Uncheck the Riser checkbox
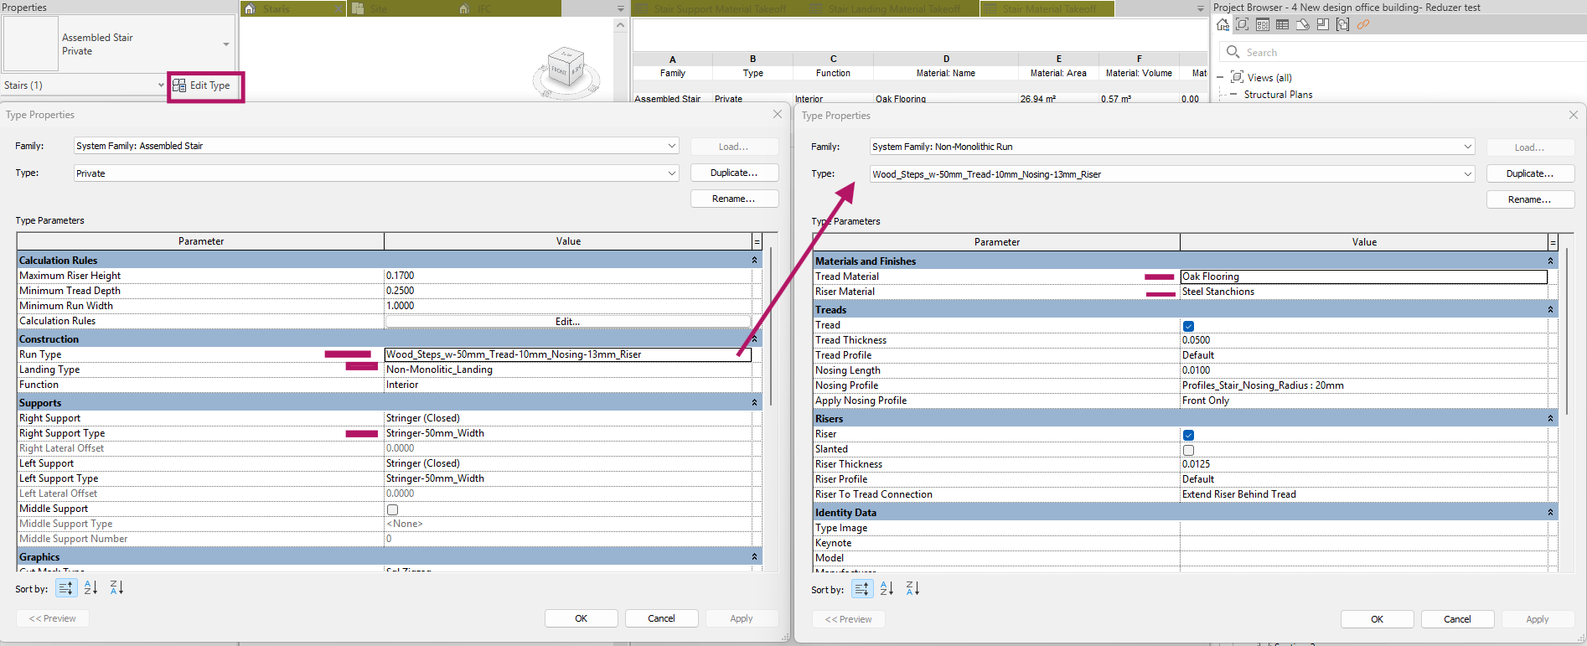Screen dimensions: 1587x646 point(1188,435)
